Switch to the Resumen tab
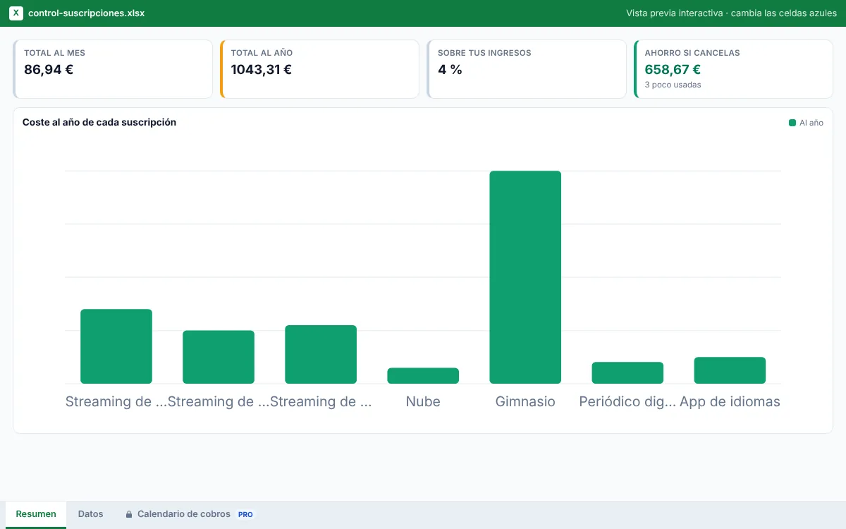The height and width of the screenshot is (529, 846). click(x=36, y=514)
